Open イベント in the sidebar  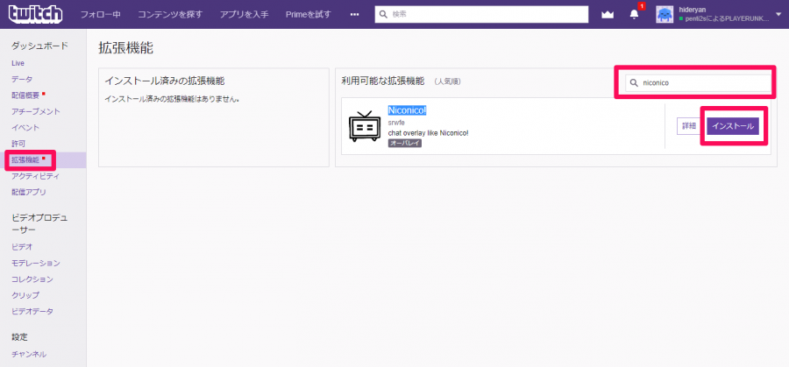pyautogui.click(x=25, y=128)
